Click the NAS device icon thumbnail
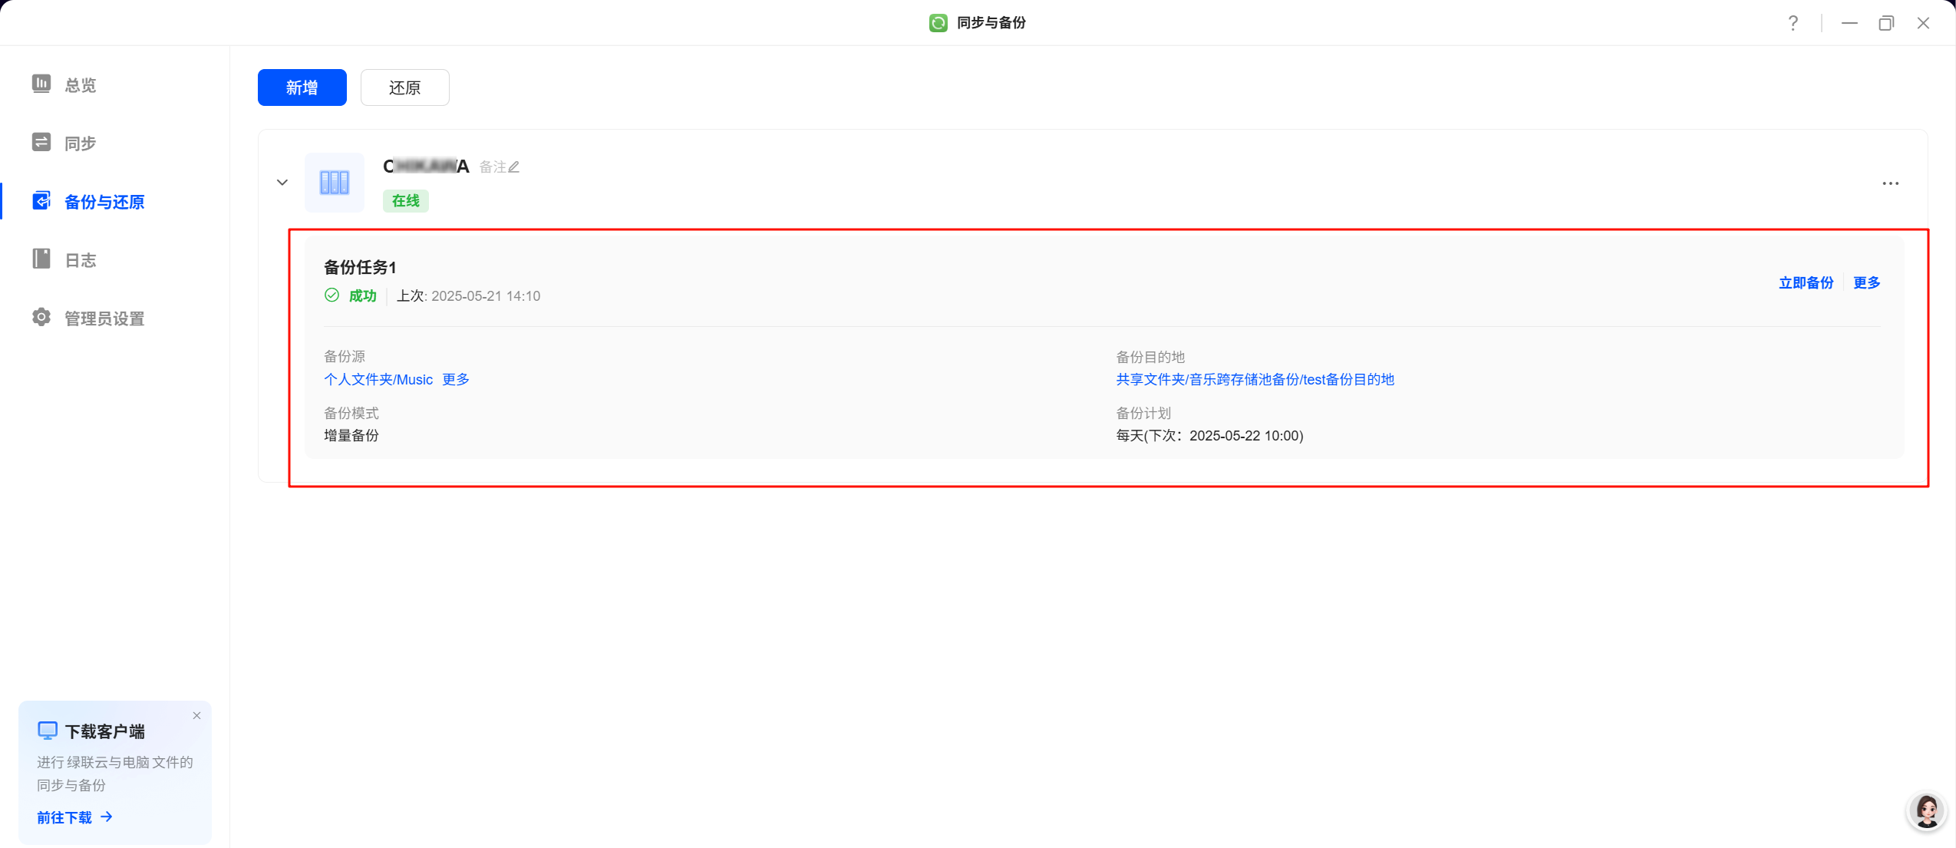The width and height of the screenshot is (1956, 848). (335, 183)
